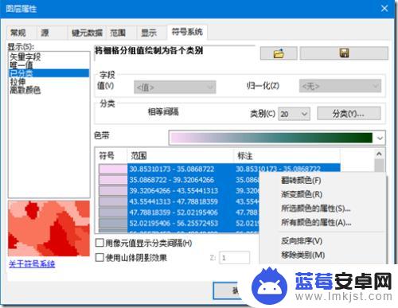This screenshot has height=308, width=398.
Task: Open the 关于符号系统 link
Action: click(32, 263)
